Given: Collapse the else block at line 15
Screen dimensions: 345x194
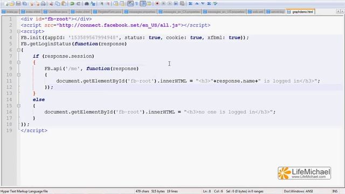Looking at the screenshot, I should (19, 106).
